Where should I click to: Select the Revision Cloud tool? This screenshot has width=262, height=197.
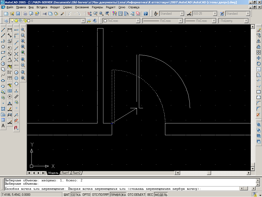click(3, 69)
